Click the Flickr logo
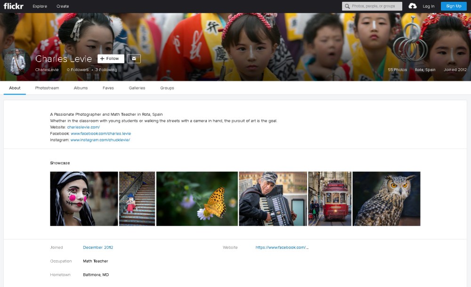The image size is (471, 287). [x=14, y=6]
